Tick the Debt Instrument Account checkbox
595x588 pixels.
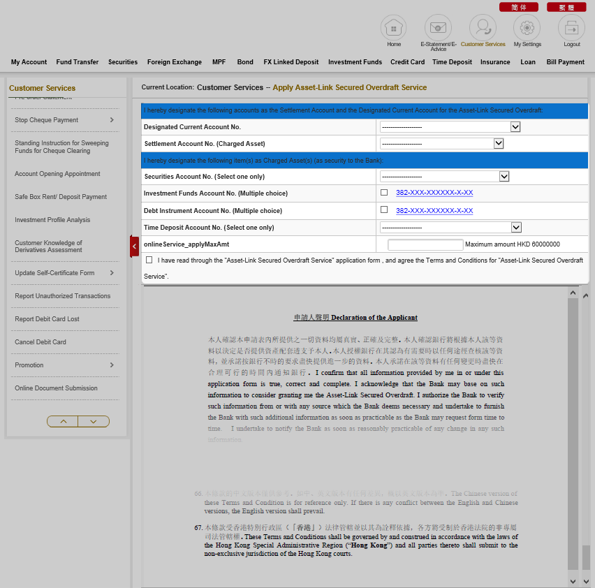[384, 210]
